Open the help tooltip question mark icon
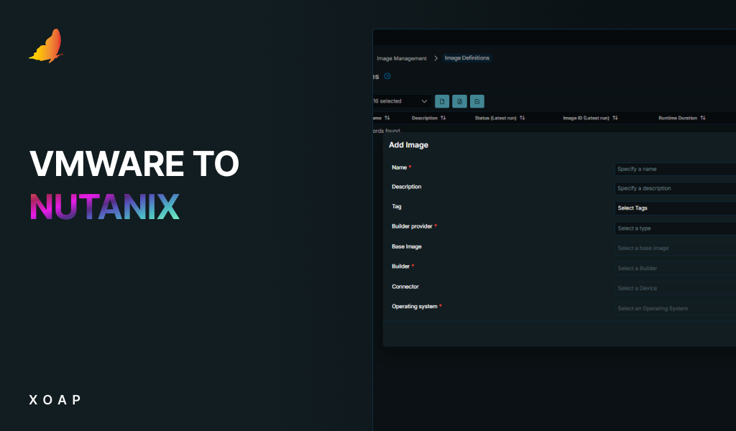 [x=387, y=76]
